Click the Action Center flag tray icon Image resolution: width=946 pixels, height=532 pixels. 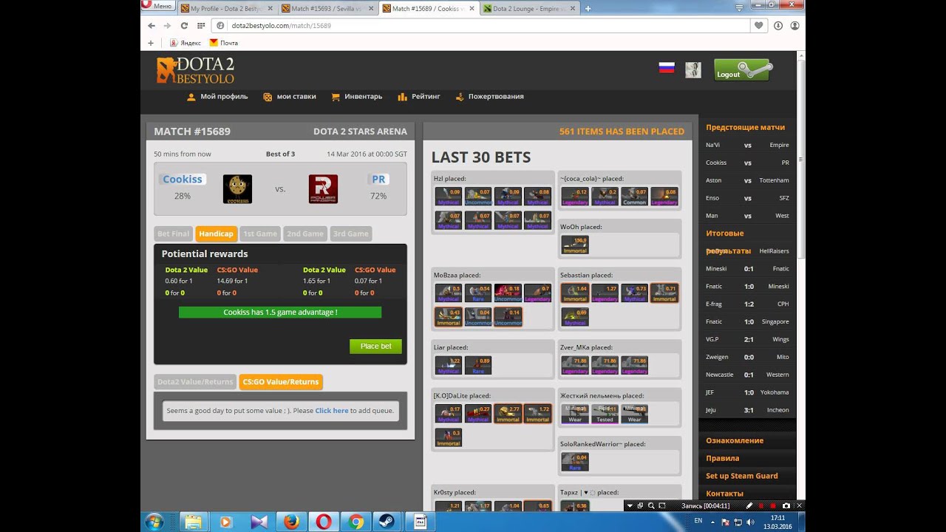[x=725, y=522]
